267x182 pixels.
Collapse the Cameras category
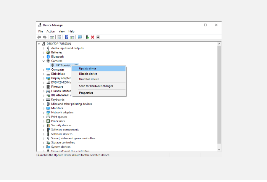(43, 61)
